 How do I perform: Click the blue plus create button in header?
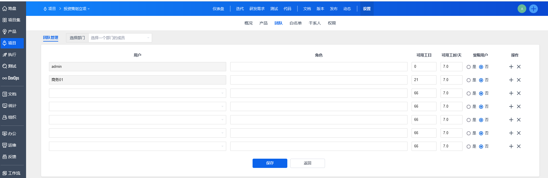click(x=533, y=9)
